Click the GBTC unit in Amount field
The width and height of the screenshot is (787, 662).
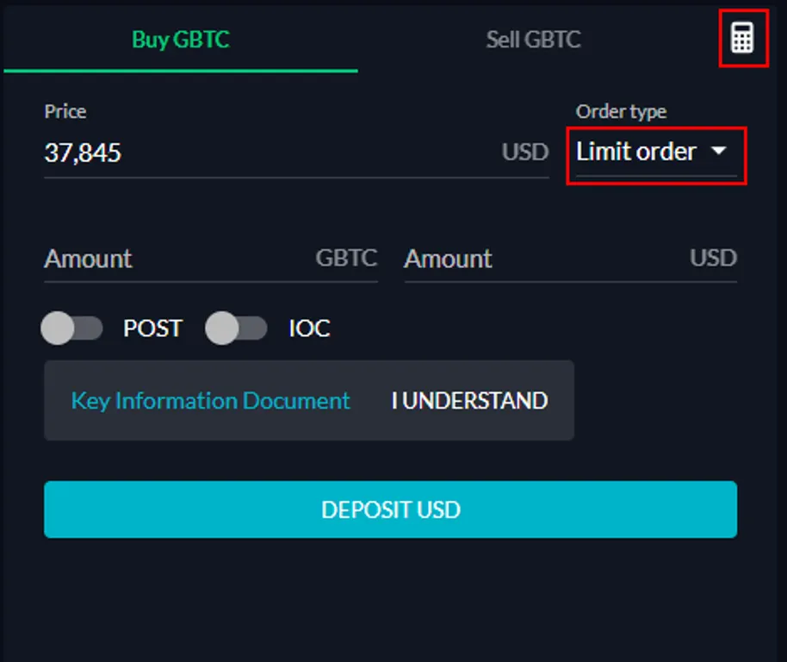pyautogui.click(x=346, y=259)
